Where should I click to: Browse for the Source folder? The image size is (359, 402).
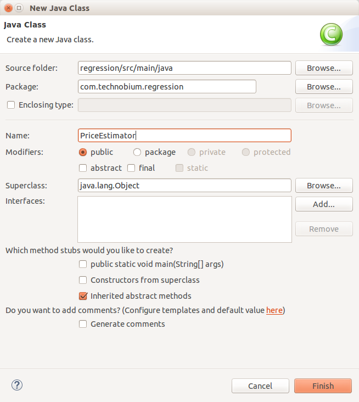click(324, 68)
